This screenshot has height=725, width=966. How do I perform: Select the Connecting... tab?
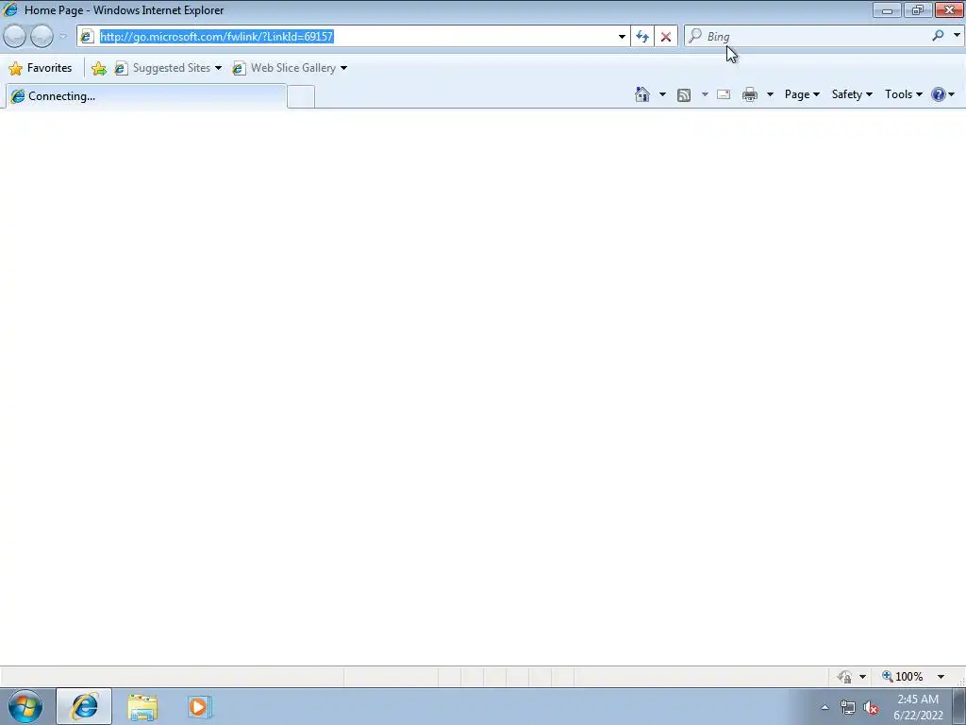pyautogui.click(x=146, y=96)
